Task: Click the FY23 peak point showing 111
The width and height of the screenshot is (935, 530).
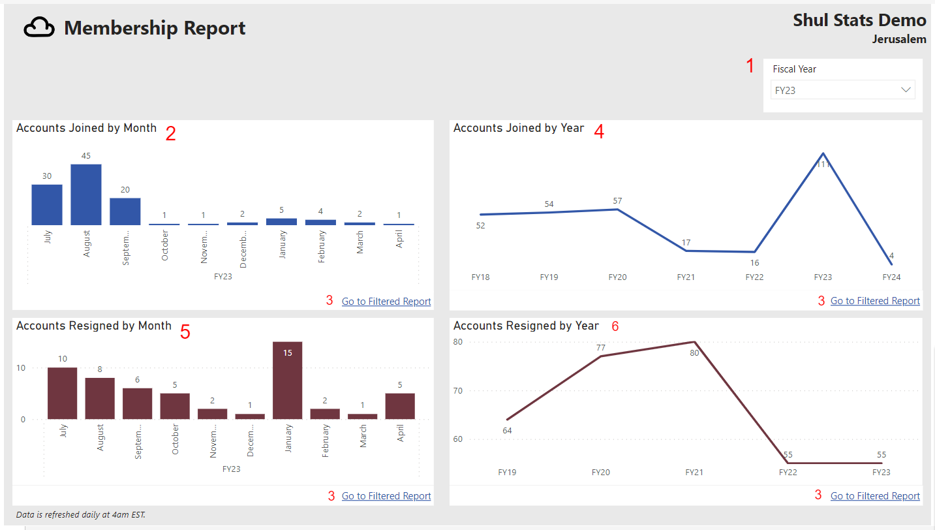Action: (x=823, y=154)
